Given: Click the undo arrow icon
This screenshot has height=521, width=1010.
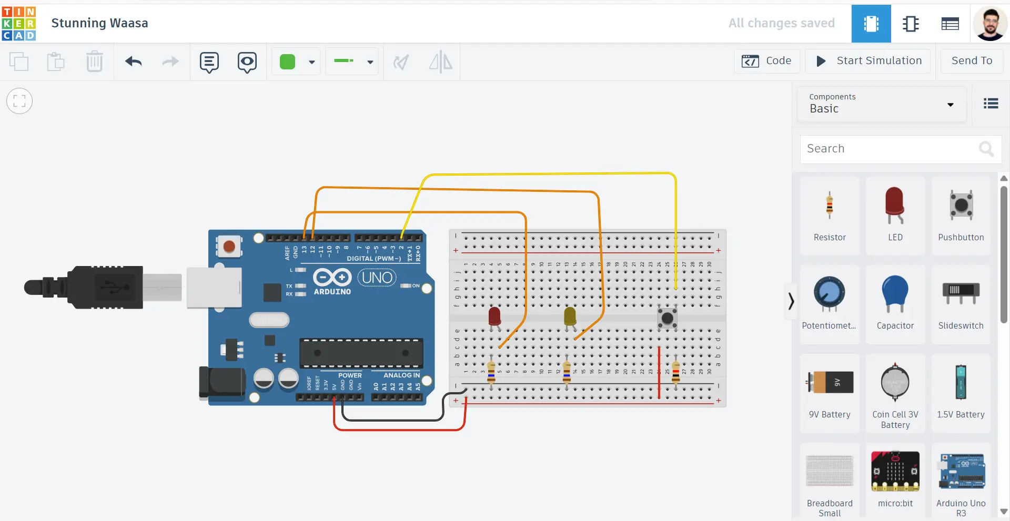Looking at the screenshot, I should pos(134,62).
